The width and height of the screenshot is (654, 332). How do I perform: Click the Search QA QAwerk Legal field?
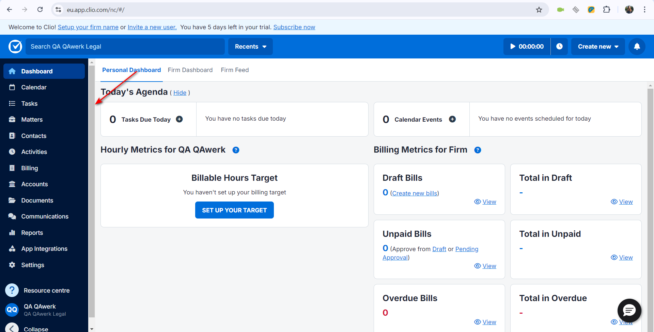point(125,47)
